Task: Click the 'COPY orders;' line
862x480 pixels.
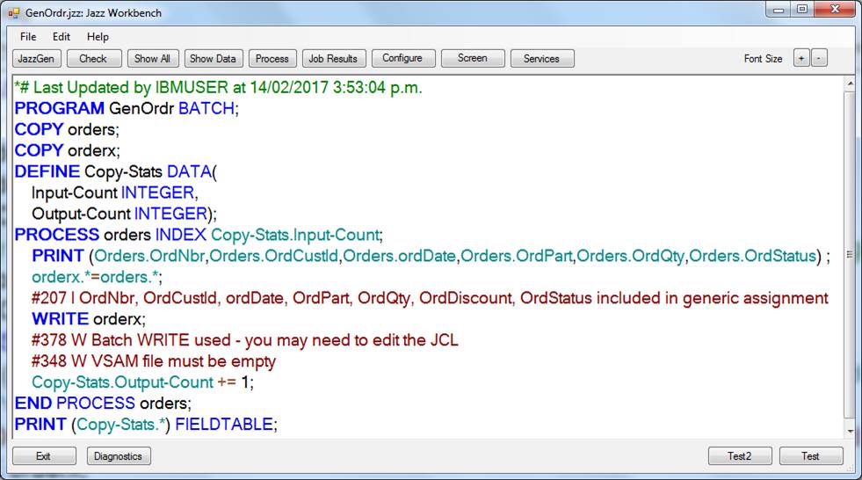Action: click(x=67, y=129)
